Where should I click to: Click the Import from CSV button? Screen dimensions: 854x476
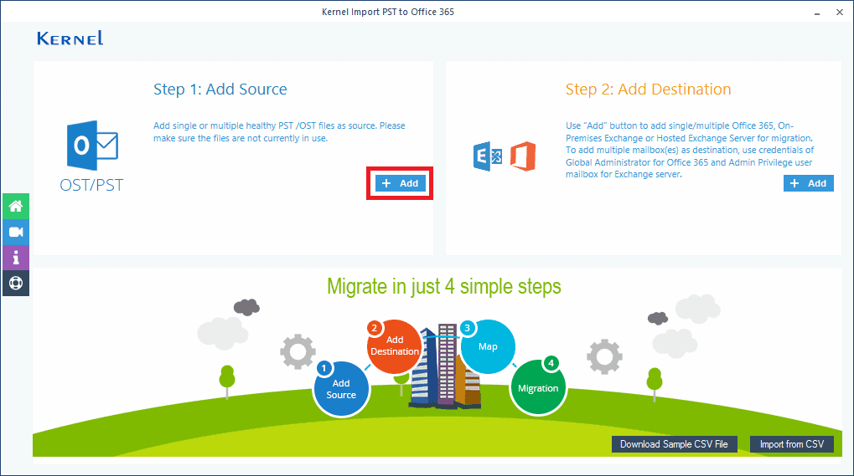(x=791, y=444)
